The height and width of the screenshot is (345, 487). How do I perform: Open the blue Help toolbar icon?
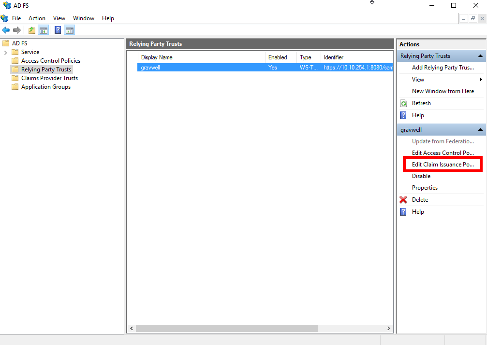click(x=58, y=30)
